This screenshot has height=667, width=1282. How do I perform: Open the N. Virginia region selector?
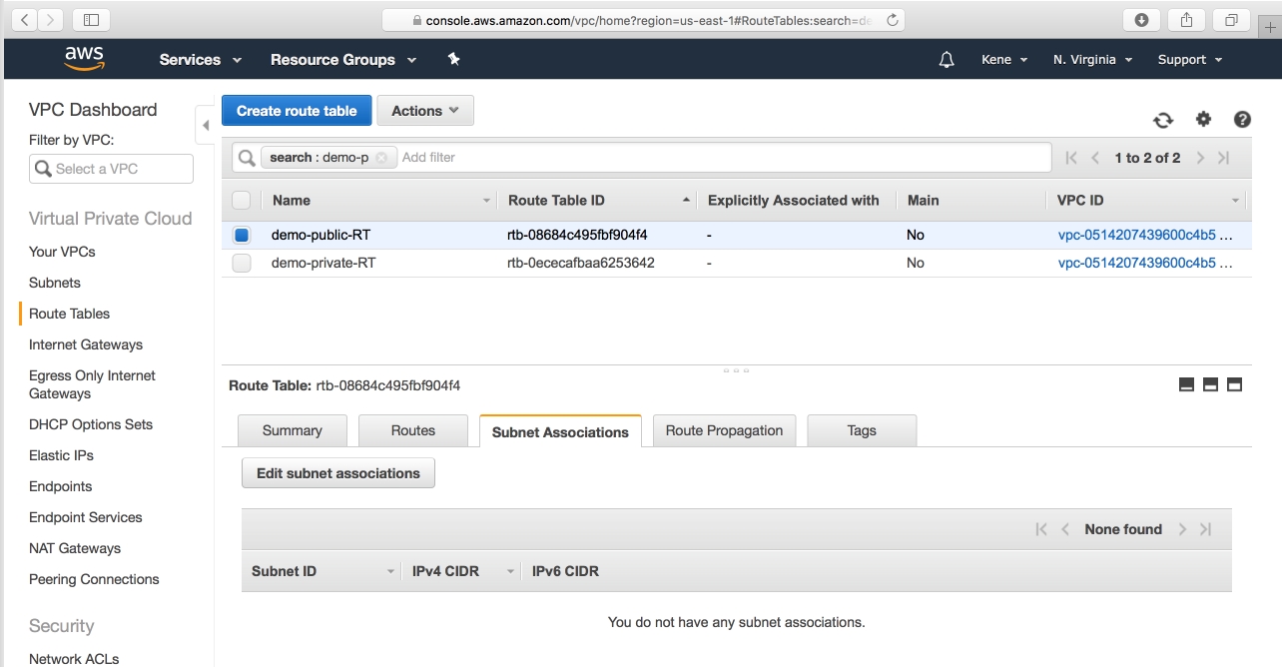point(1092,60)
